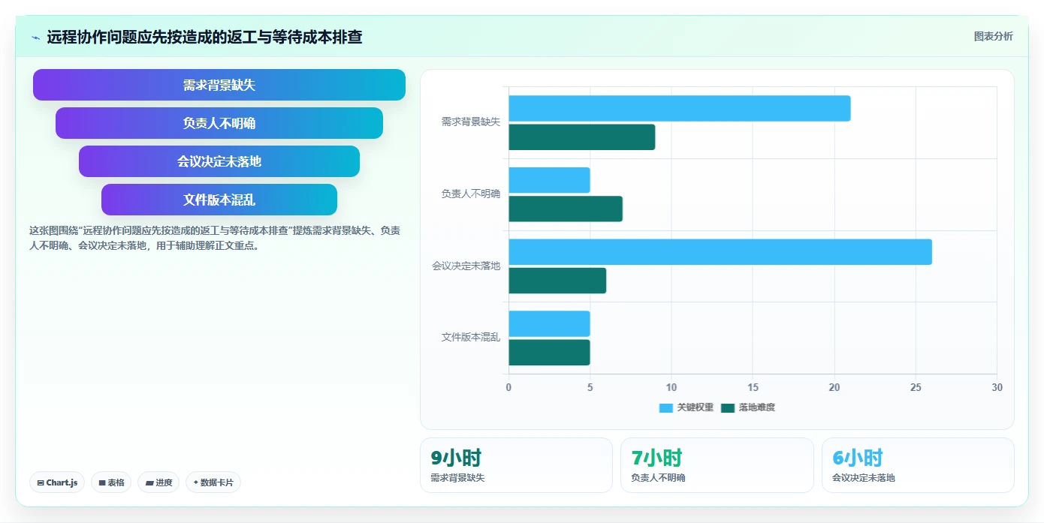
Task: Click the x-axis tick label 15
Action: [753, 387]
